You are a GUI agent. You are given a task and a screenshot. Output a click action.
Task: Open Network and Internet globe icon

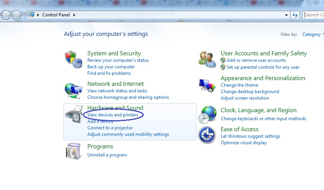pos(74,91)
